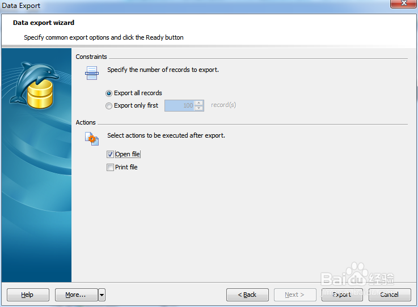Click the record count field showing 100

[x=180, y=105]
